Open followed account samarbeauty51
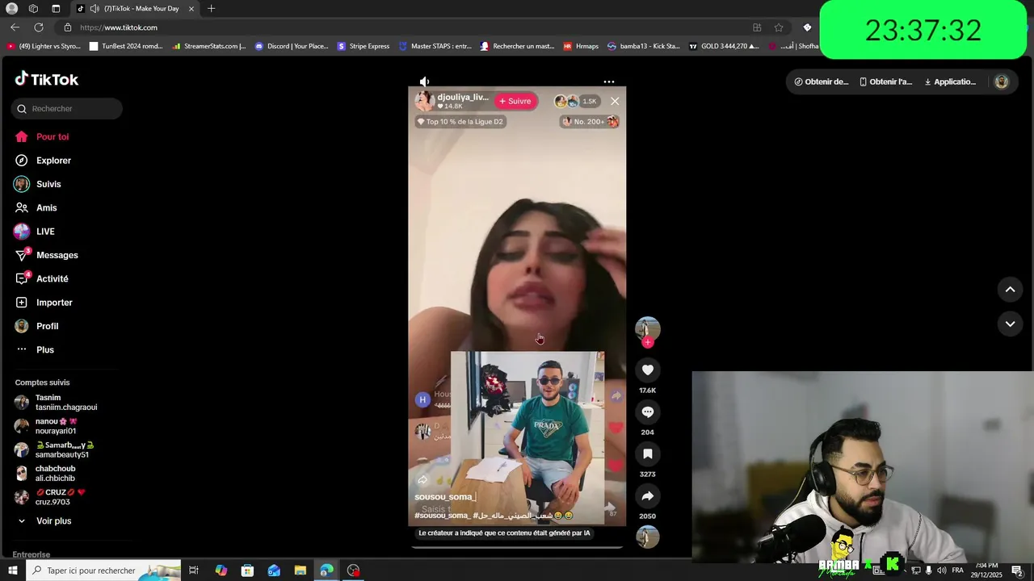Screen dimensions: 1034x581 coord(54,450)
